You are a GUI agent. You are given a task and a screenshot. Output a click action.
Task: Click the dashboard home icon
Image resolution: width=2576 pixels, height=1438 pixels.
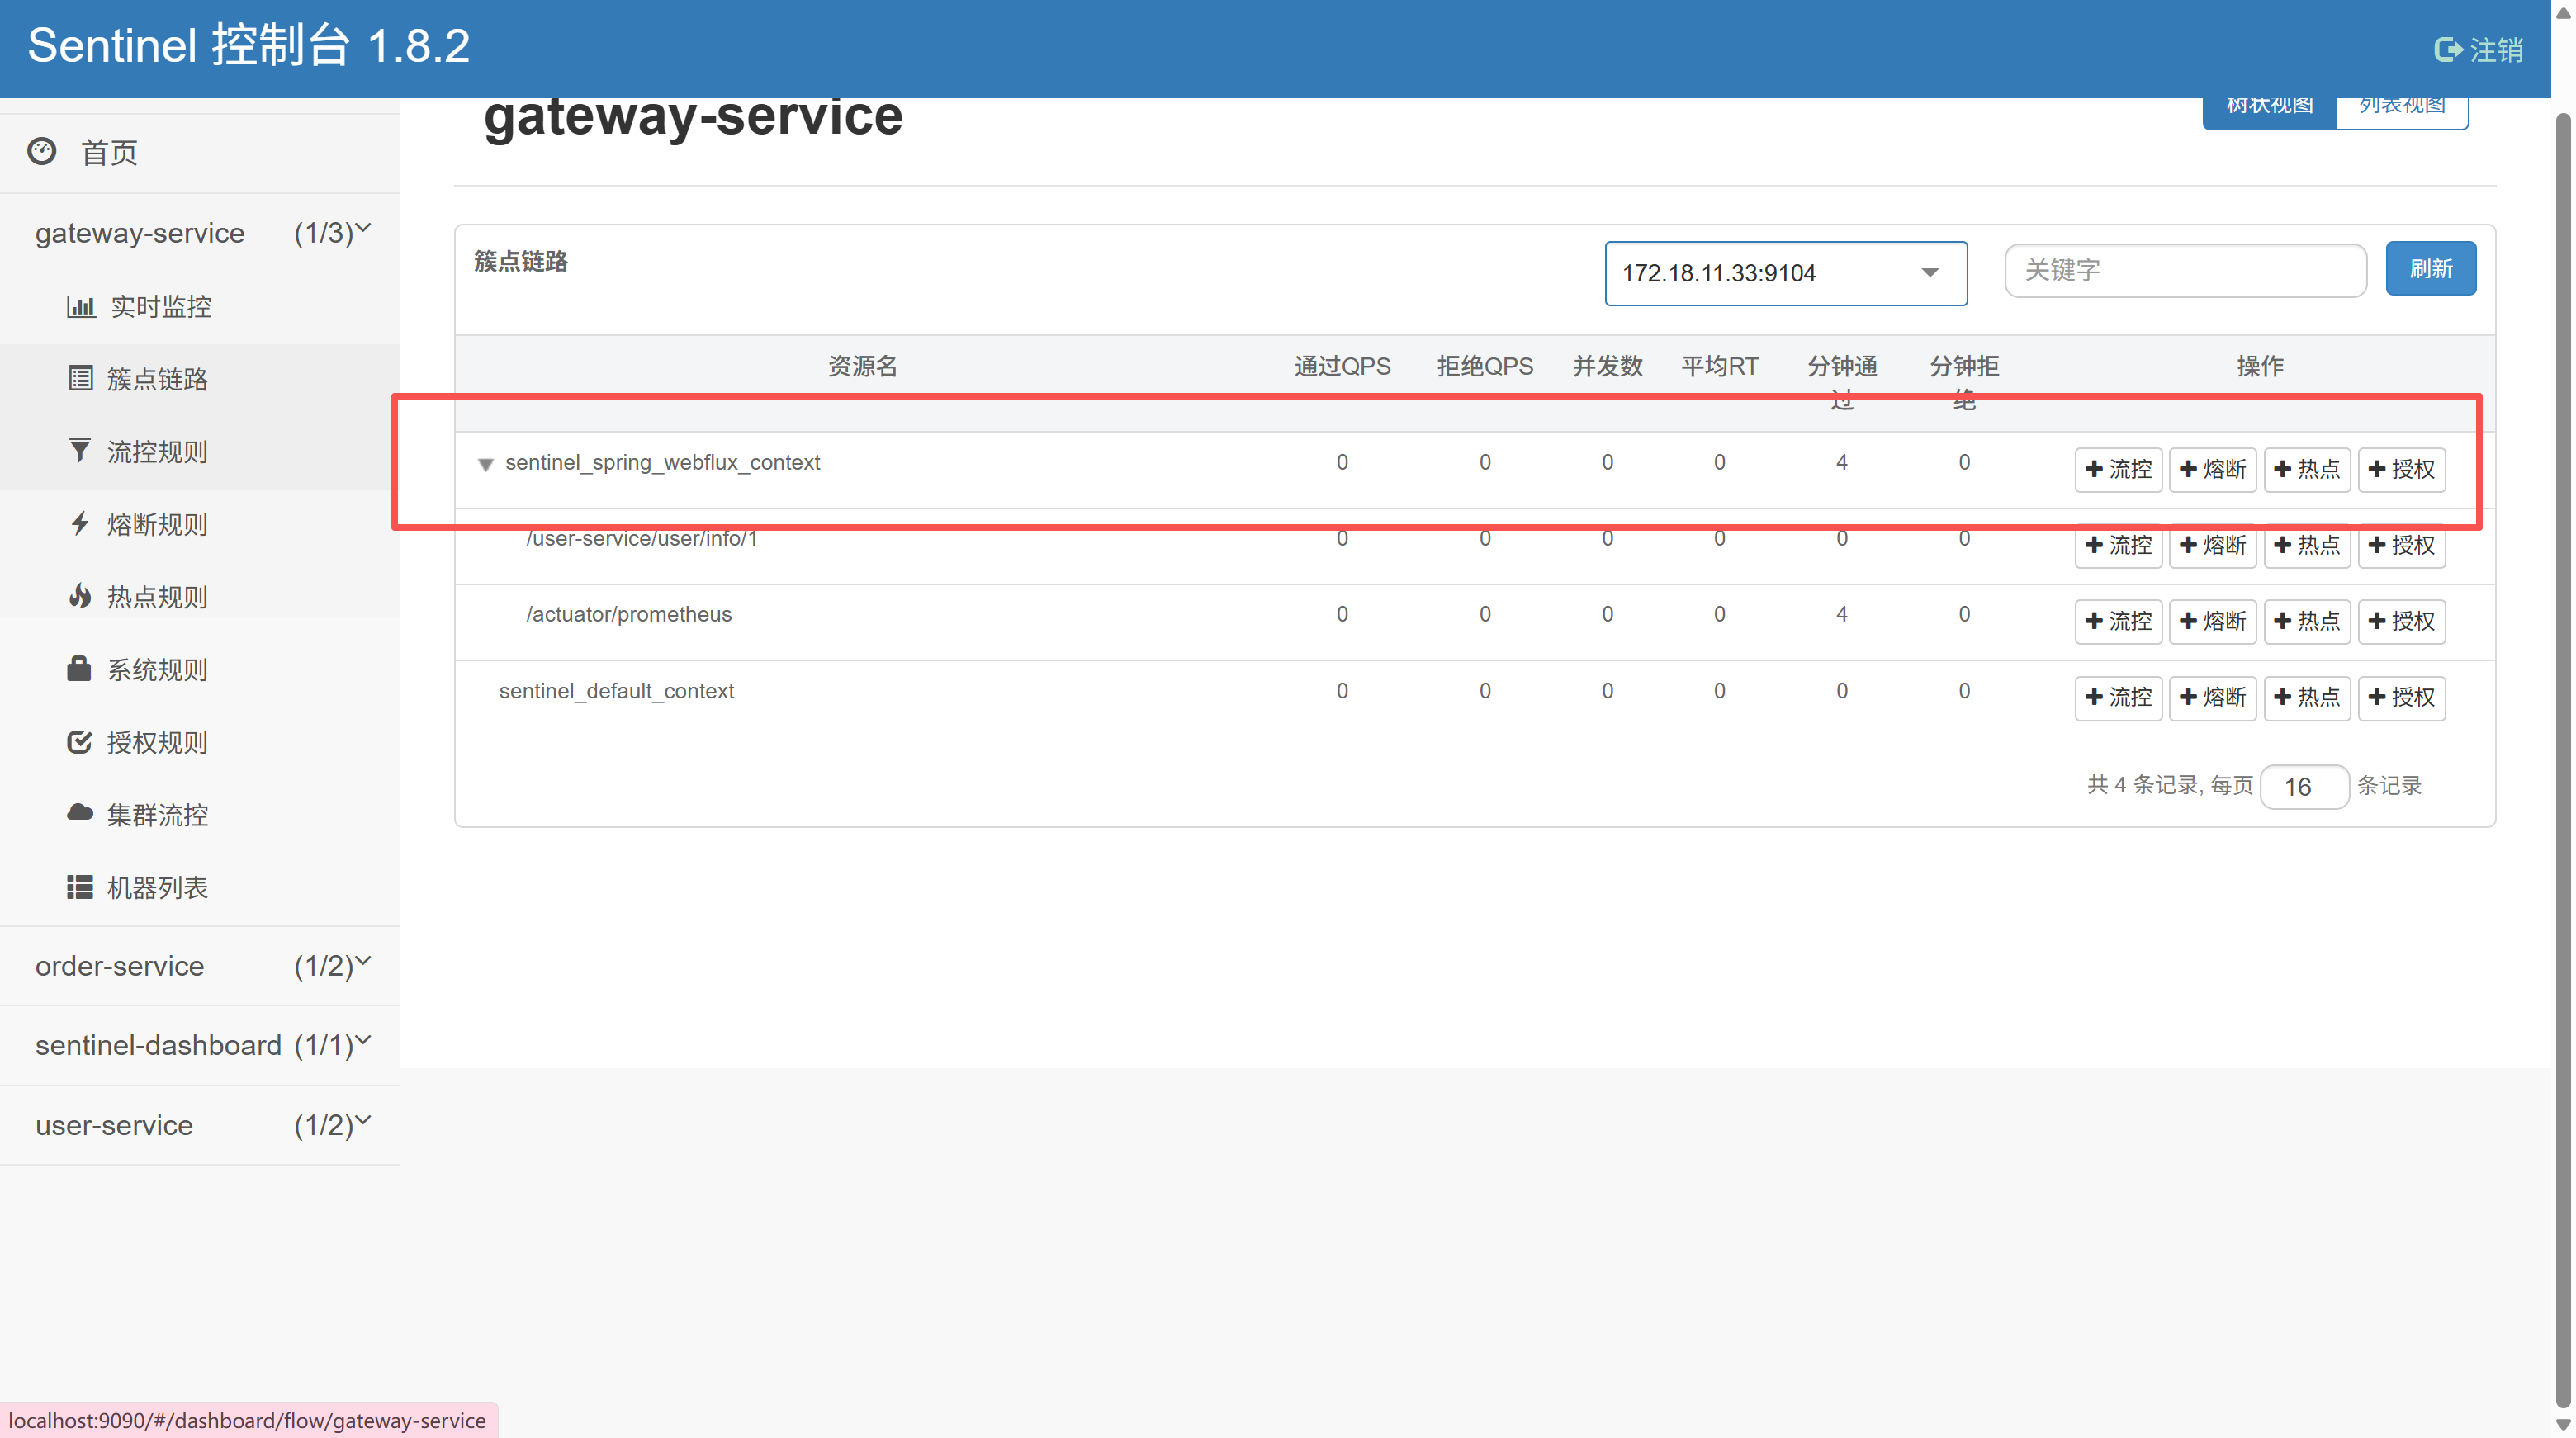click(x=42, y=152)
